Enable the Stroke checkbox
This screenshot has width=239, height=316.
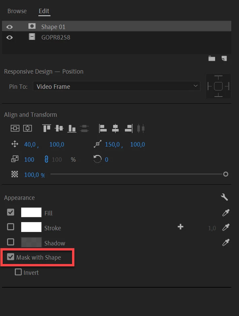[11, 227]
